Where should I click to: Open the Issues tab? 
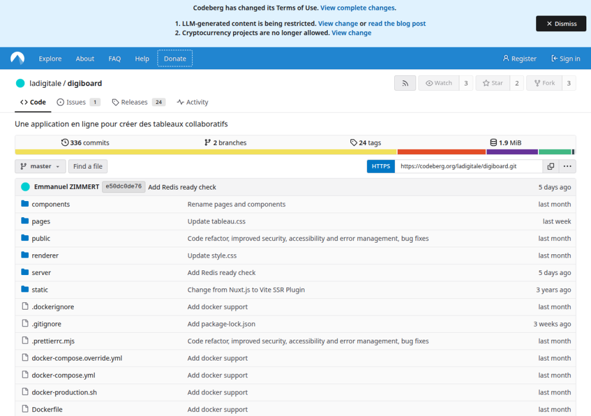click(78, 102)
